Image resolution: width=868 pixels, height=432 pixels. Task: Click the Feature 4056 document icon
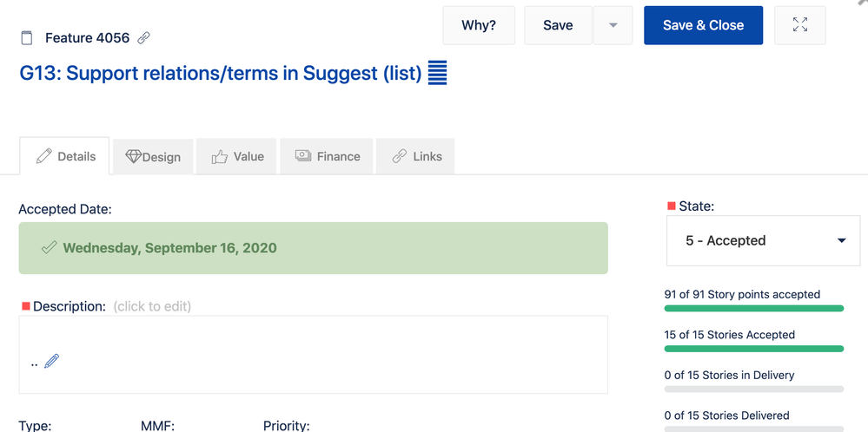27,38
